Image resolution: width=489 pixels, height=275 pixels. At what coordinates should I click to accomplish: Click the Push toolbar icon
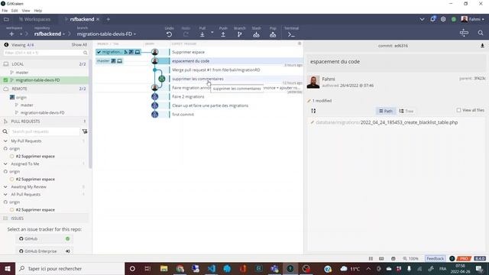(223, 34)
